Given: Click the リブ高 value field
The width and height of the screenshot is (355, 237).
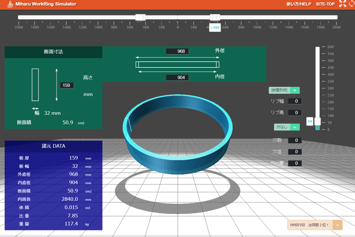Looking at the screenshot, I should click(x=295, y=113).
